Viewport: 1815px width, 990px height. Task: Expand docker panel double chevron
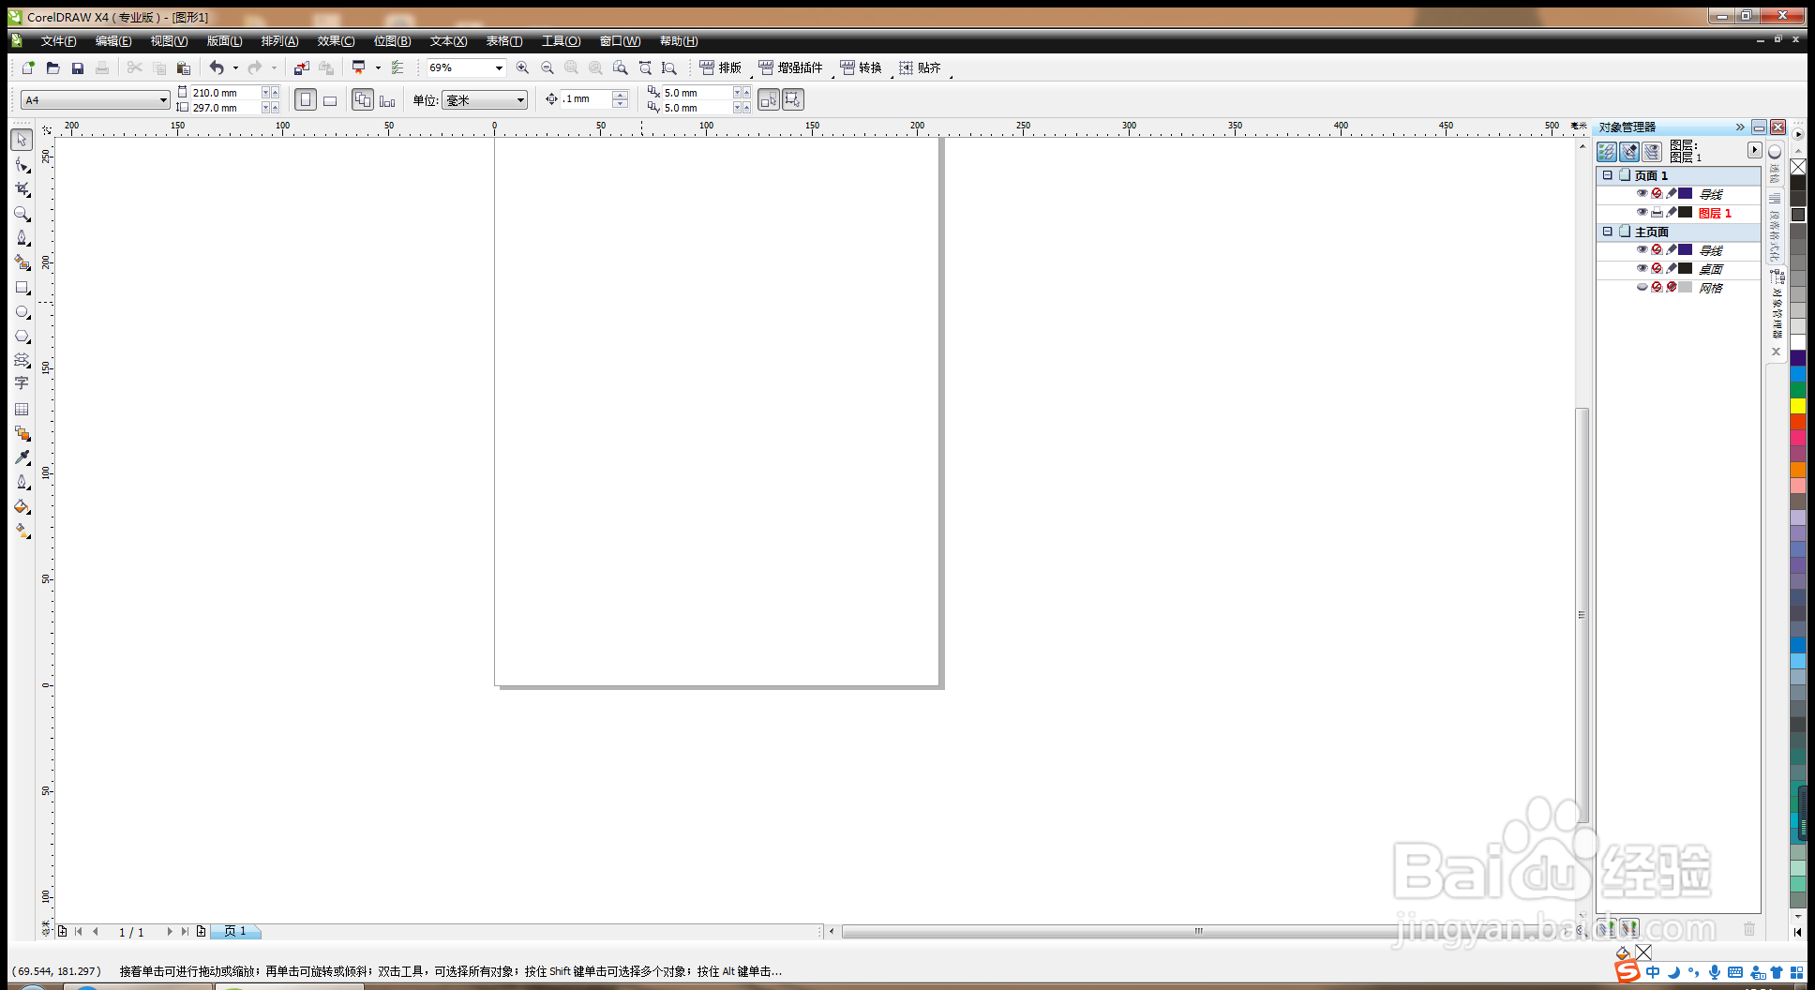(x=1740, y=127)
